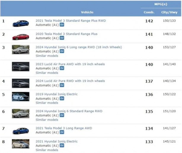Click EV badge for 2024 Ioniq 6 Long range

click(62, 51)
